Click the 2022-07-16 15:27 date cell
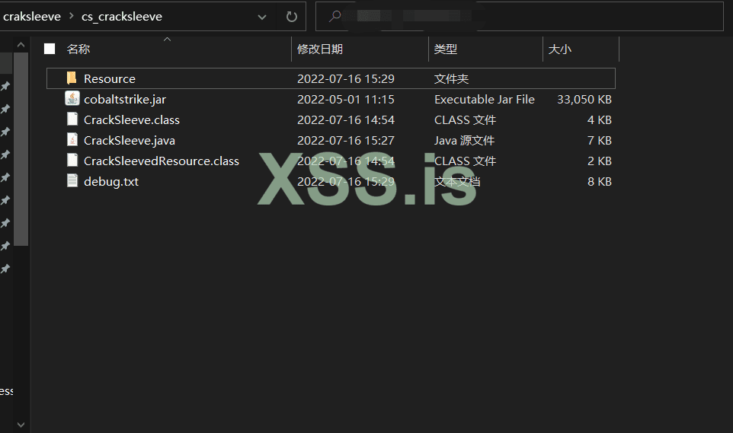This screenshot has width=733, height=433. tap(345, 140)
